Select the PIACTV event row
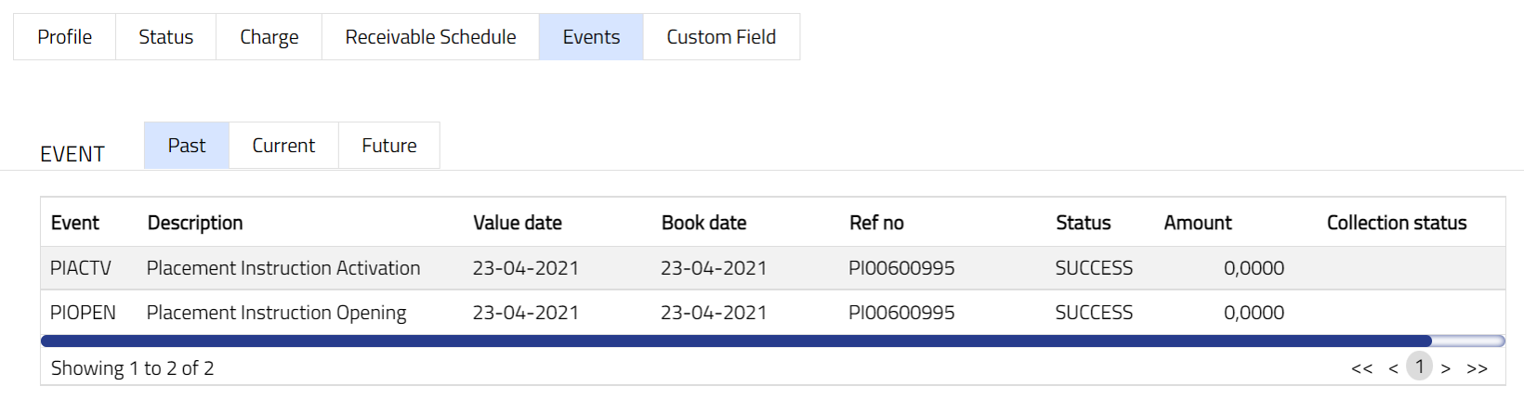Screen dimensions: 1524x399 (x=81, y=268)
